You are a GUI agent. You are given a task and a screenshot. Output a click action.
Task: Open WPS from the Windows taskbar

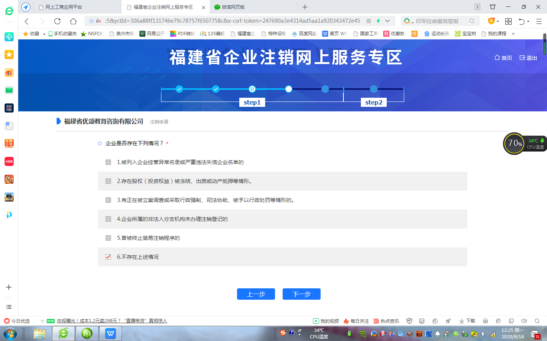[x=110, y=333]
